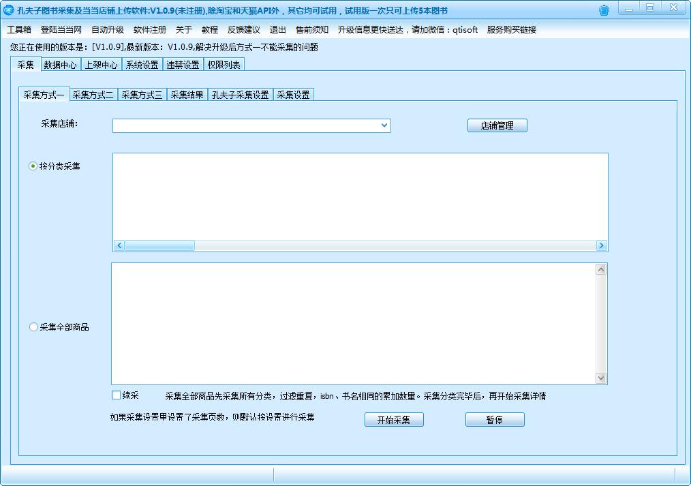Switch to the 采集方式二 tab
Image resolution: width=691 pixels, height=486 pixels.
click(93, 95)
